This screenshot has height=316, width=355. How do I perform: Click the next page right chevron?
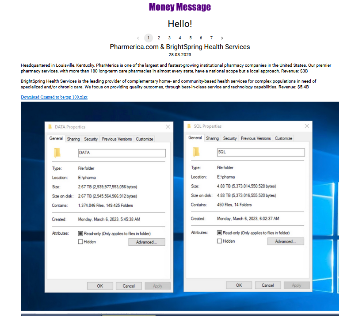[221, 38]
